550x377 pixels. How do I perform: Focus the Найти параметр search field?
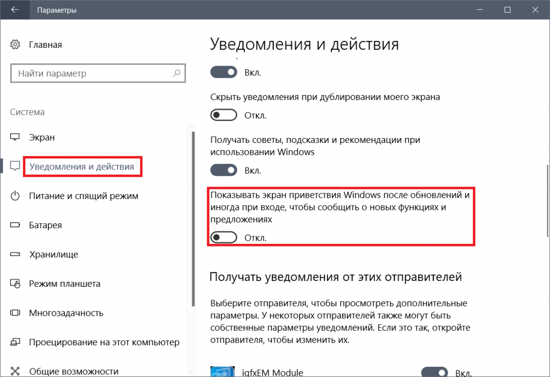pyautogui.click(x=98, y=73)
